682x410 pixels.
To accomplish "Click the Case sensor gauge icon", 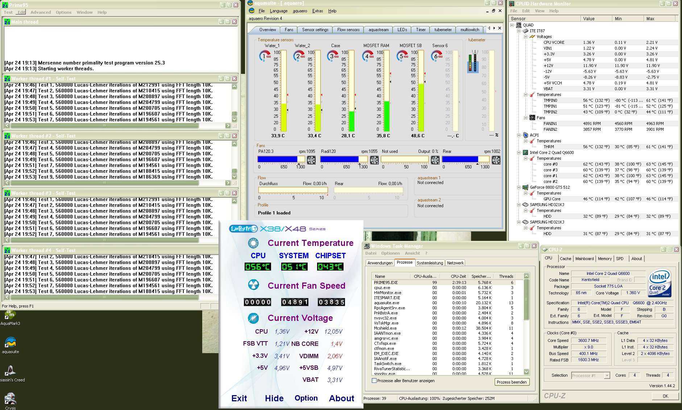I will pos(333,56).
